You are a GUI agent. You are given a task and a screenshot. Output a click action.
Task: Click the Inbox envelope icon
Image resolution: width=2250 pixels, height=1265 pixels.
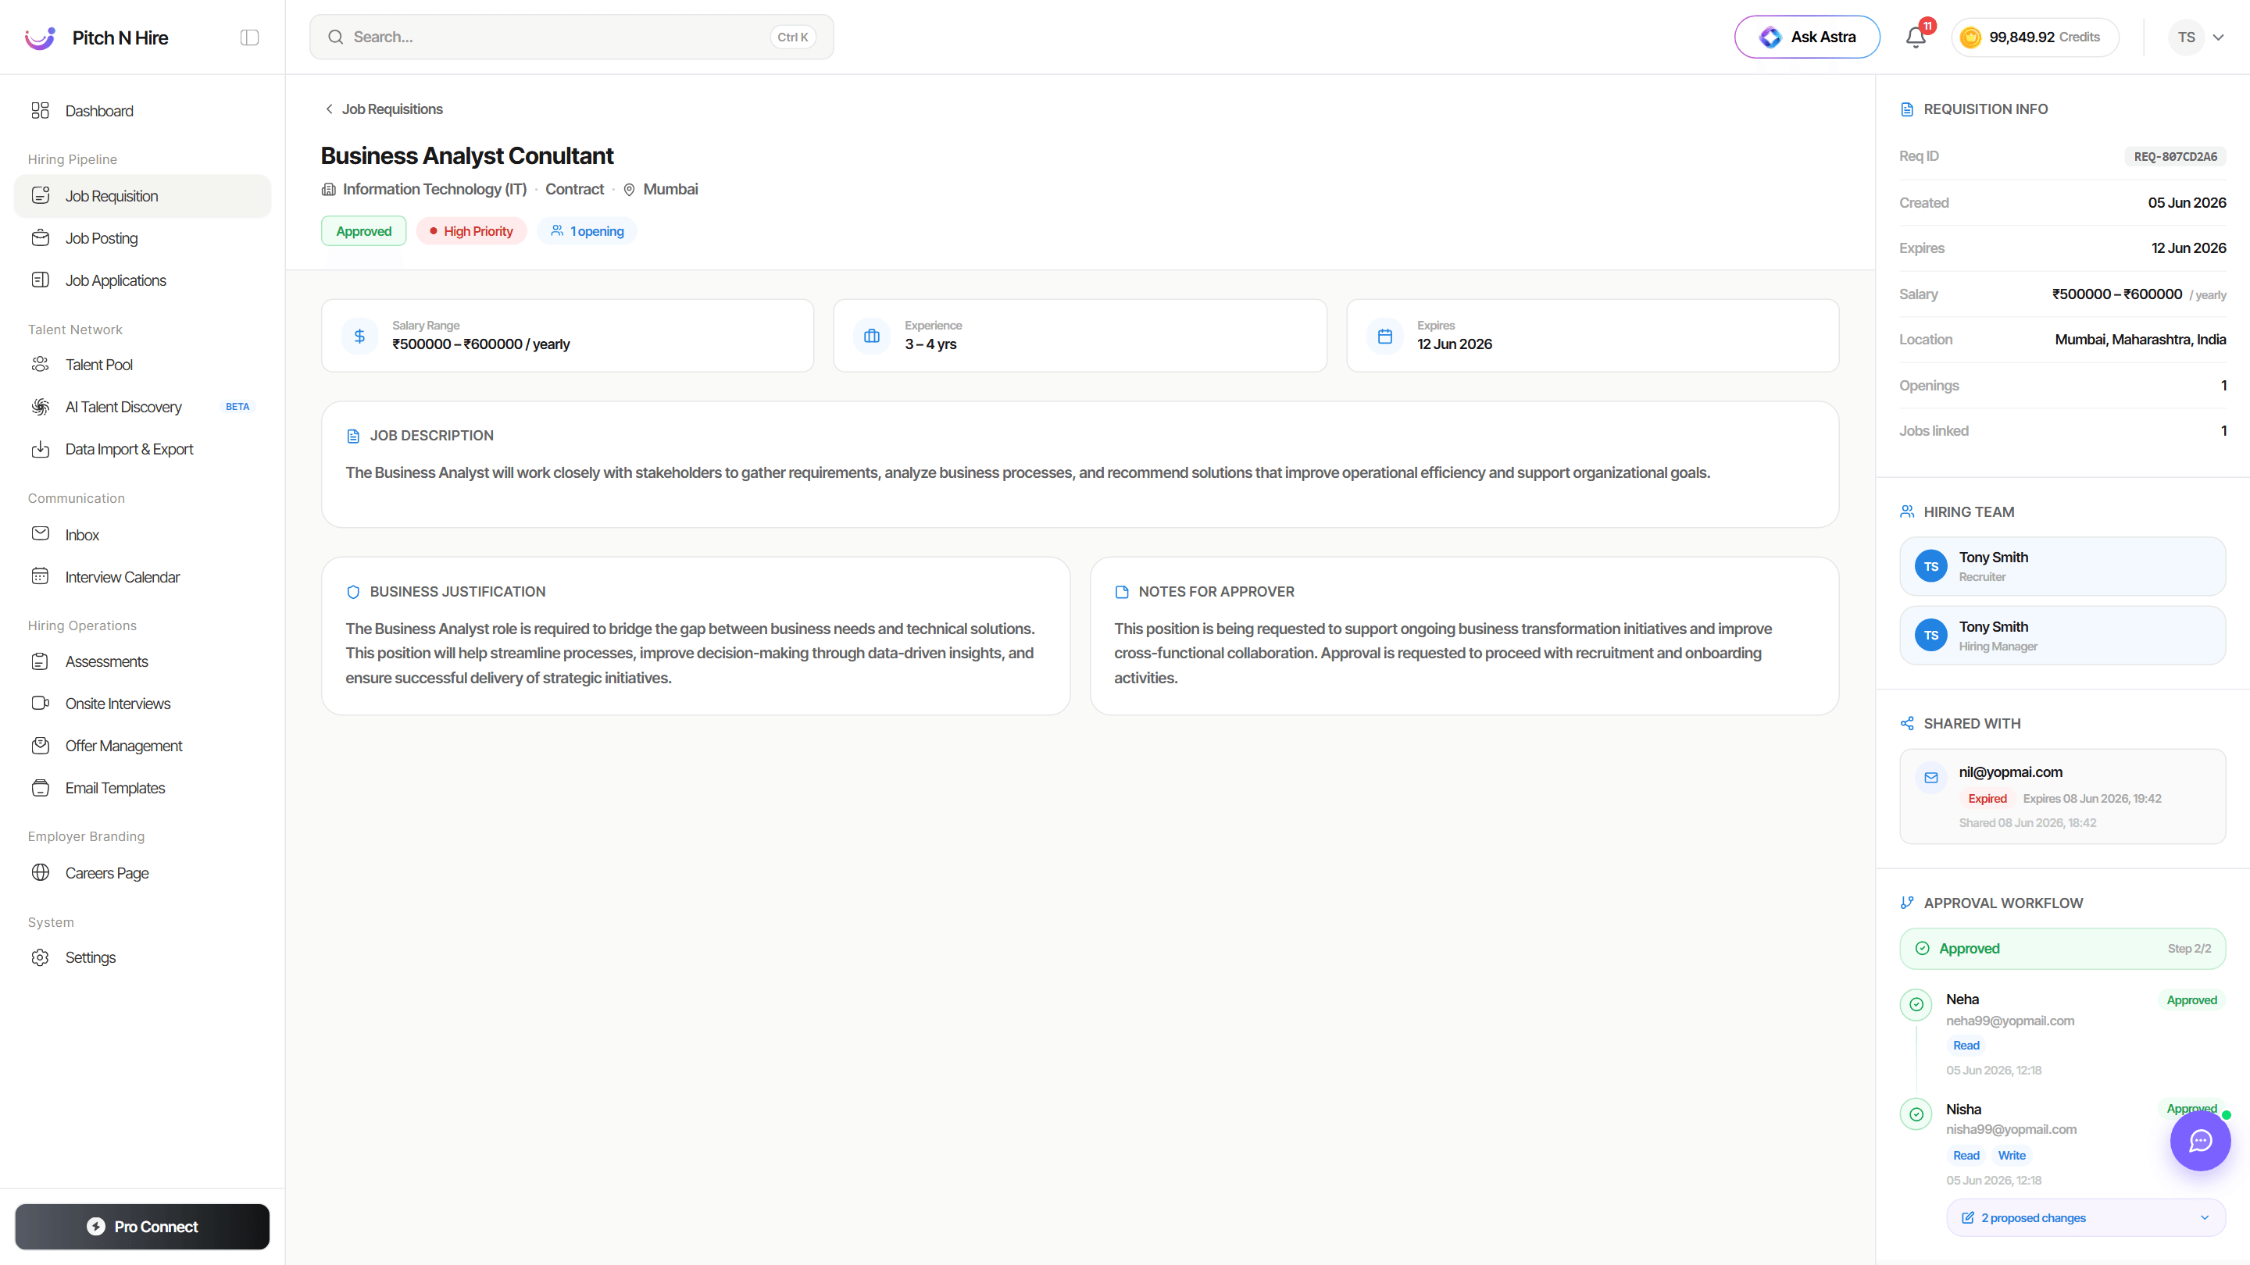click(40, 534)
